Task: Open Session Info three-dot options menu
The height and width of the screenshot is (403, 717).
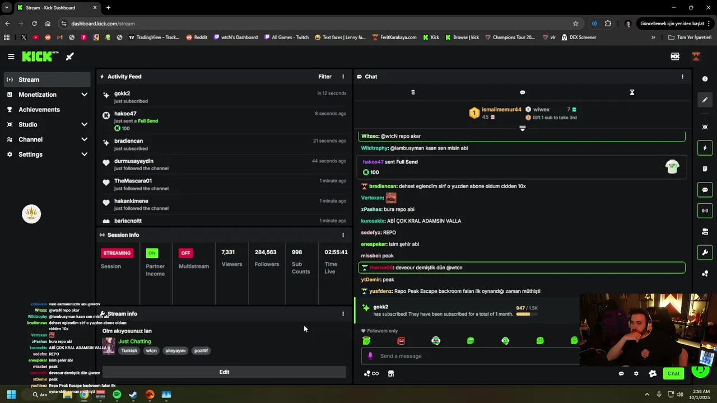Action: [x=343, y=235]
